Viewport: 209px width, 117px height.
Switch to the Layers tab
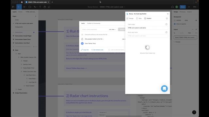(14, 12)
